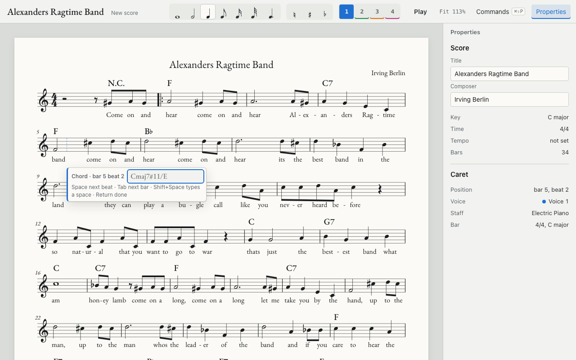The width and height of the screenshot is (576, 360).
Task: Click the lyric 'Al - ex - an - ders' in bar 3
Action: 321,115
